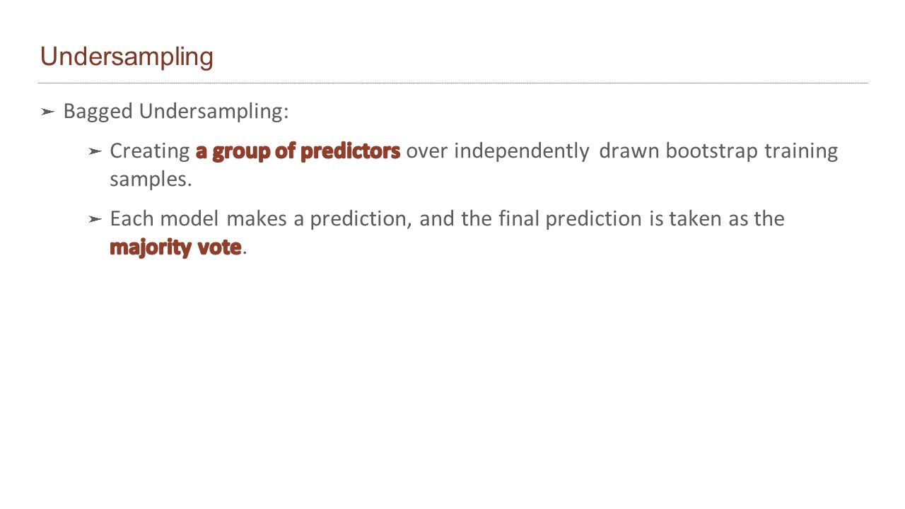Image resolution: width=905 pixels, height=509 pixels.
Task: Click the arrow bullet before Bagged Undersampling
Action: (47, 112)
